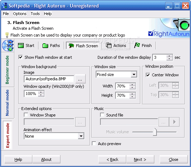191x167 pixels.
Task: Open the Fixed size dropdown
Action: (x=134, y=75)
